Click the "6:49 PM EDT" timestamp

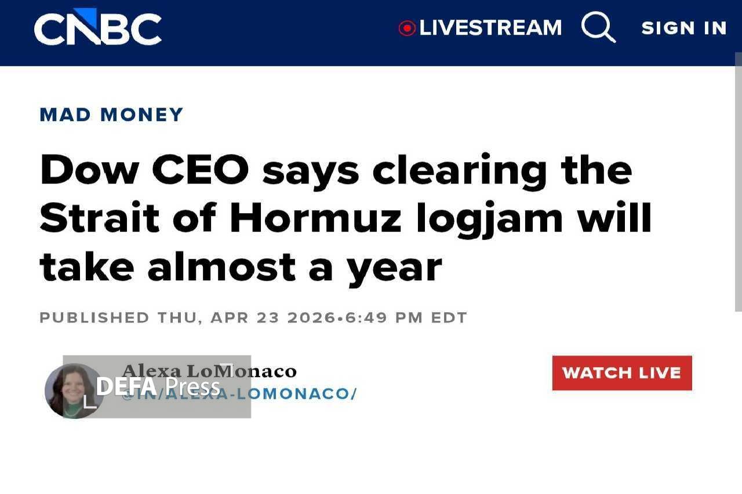[406, 317]
